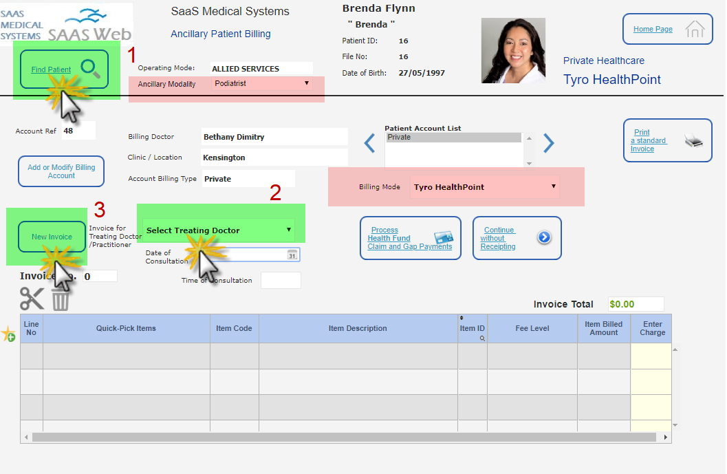
Task: Click the Tyro HealthPoint heading text
Action: tap(612, 80)
